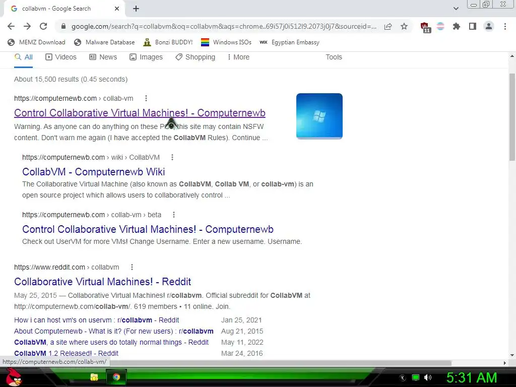Screen dimensions: 516x387
Task: Open Windows ISOs bookmark
Action: click(x=226, y=42)
